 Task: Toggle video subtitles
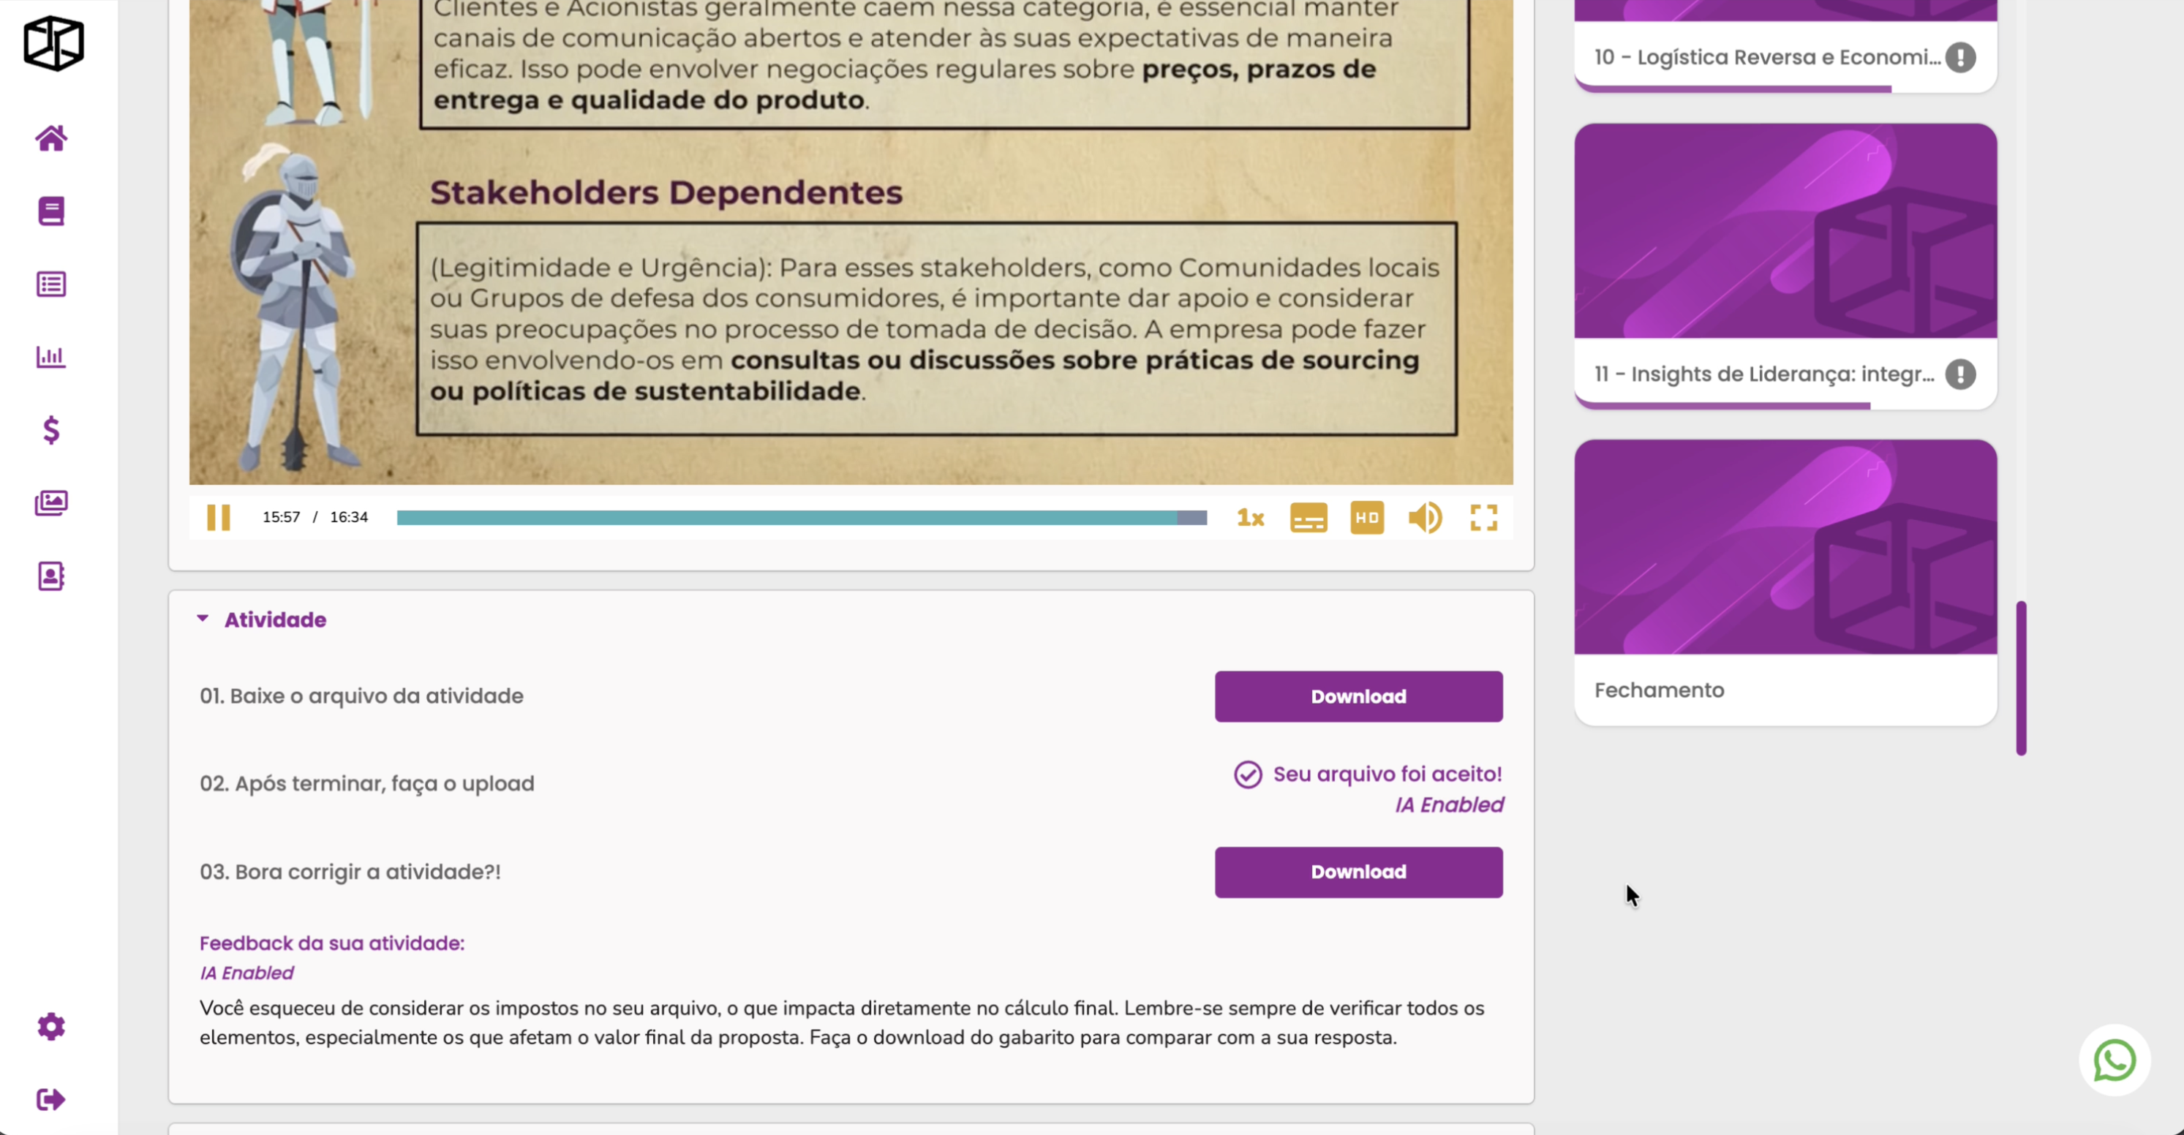pos(1308,517)
